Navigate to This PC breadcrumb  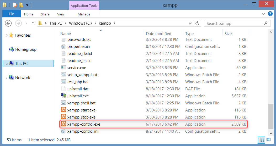56,23
